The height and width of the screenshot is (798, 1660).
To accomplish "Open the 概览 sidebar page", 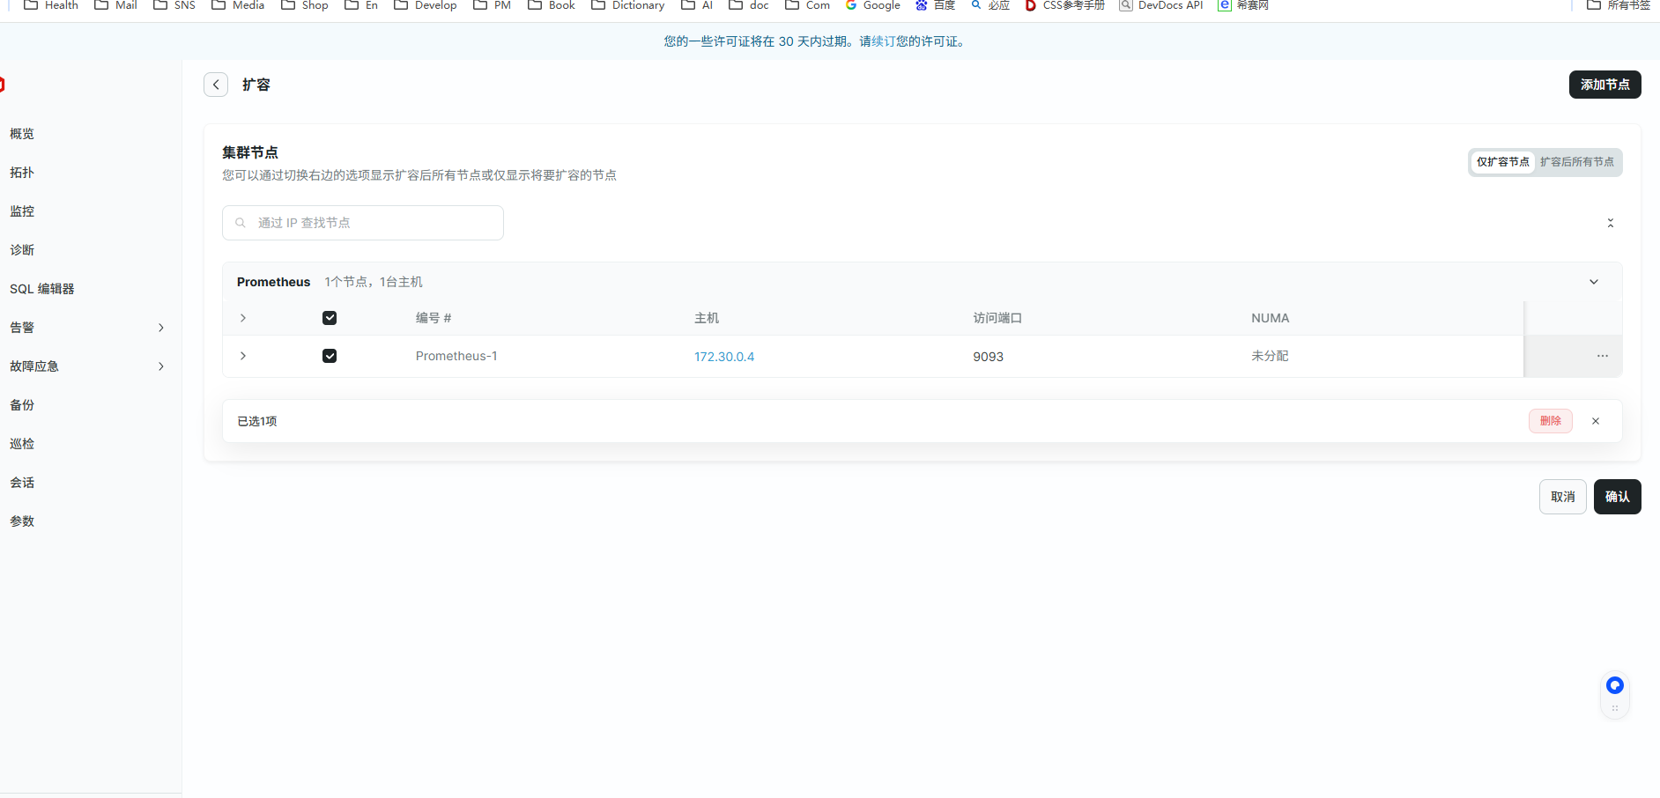I will 22,134.
